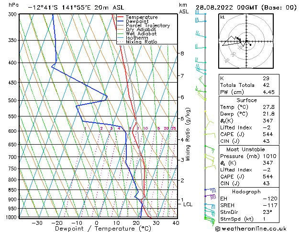Open the hodograph wind plot
The width and height of the screenshot is (301, 232).
[x=246, y=41]
